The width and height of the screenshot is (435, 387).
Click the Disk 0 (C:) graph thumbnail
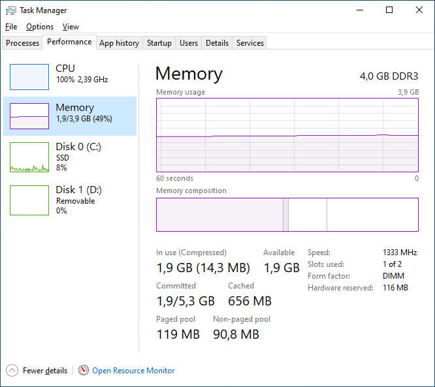pos(29,157)
